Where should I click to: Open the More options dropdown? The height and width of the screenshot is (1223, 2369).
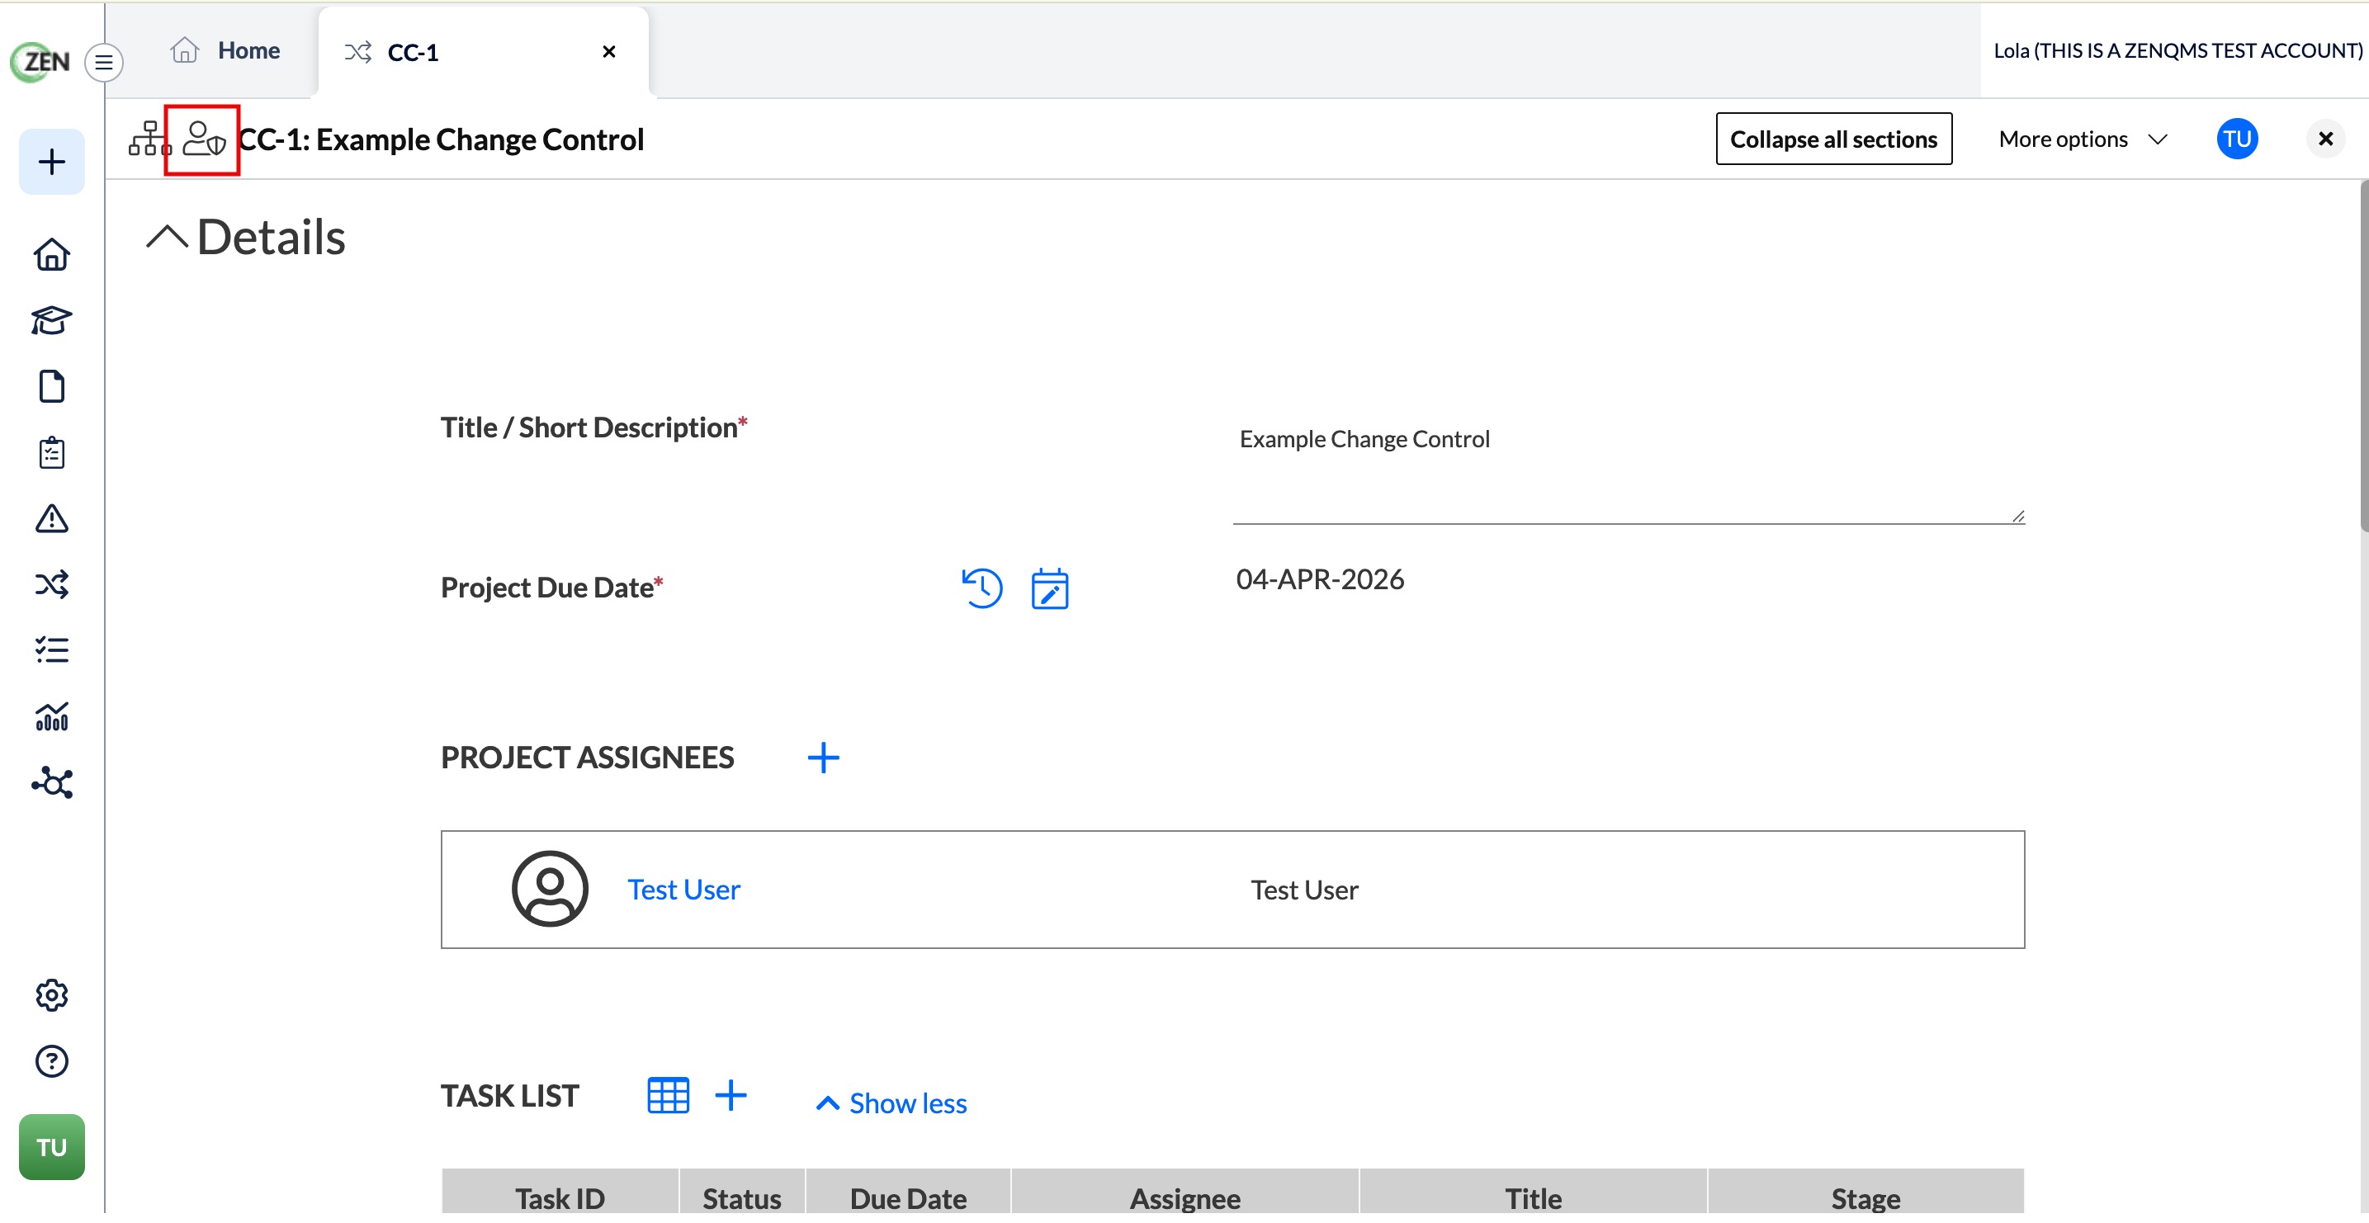click(2084, 139)
